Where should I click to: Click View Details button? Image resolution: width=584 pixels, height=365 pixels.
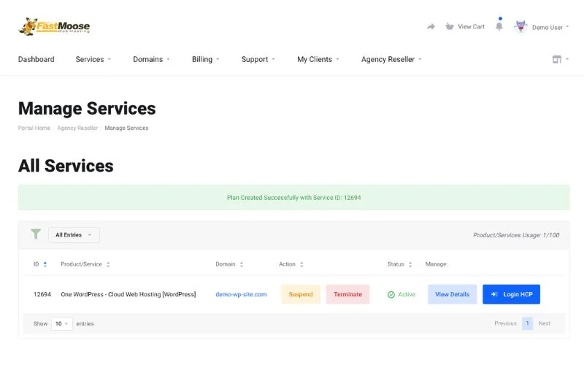(x=452, y=294)
